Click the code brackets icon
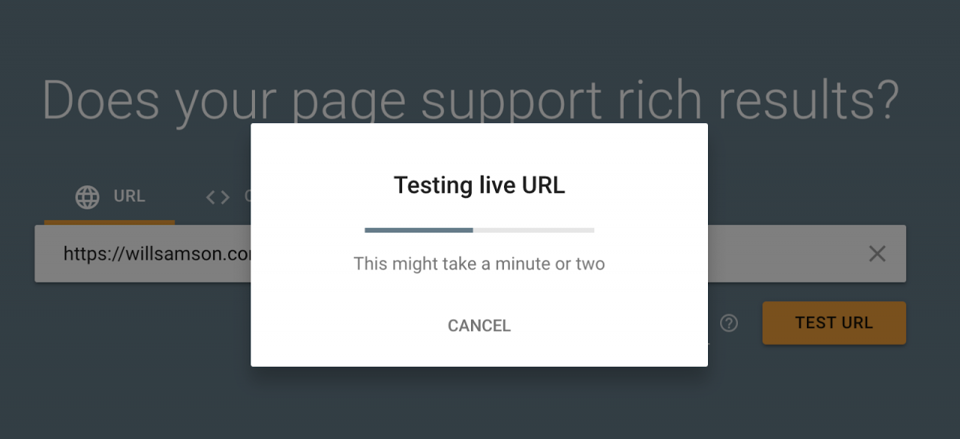This screenshot has height=439, width=960. (x=217, y=197)
